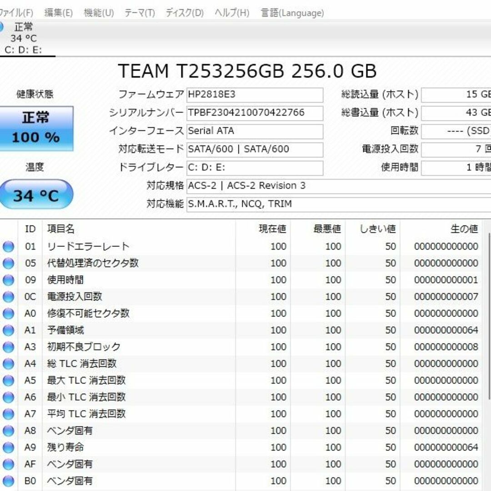Click the ドライブレター field C: D: E:
The height and width of the screenshot is (491, 491).
coord(255,168)
